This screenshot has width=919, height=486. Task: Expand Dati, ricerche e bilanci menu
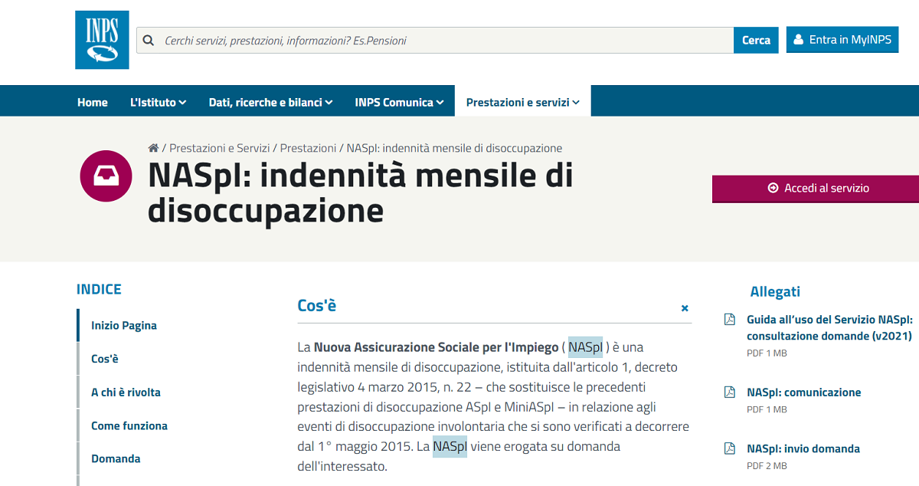270,102
